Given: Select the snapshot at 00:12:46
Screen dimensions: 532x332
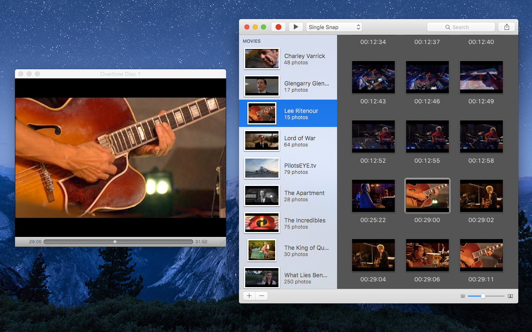Looking at the screenshot, I should [427, 78].
